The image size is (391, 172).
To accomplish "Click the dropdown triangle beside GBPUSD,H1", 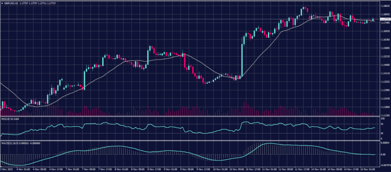I will [x=2, y=3].
